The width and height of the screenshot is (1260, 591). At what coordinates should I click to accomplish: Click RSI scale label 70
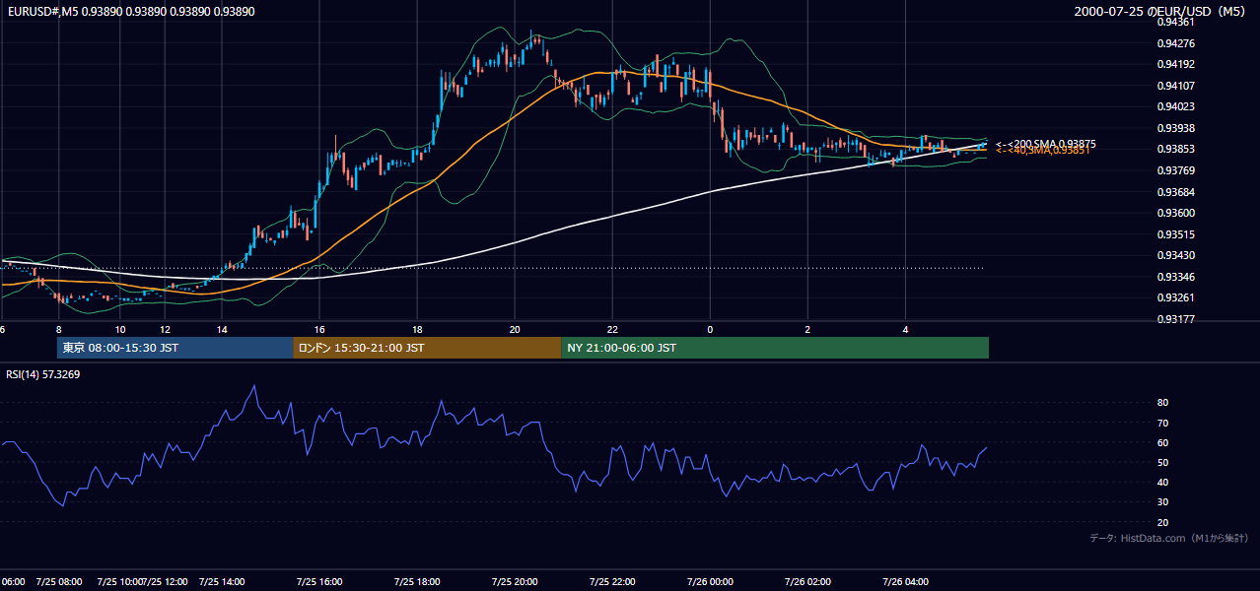coord(1162,423)
